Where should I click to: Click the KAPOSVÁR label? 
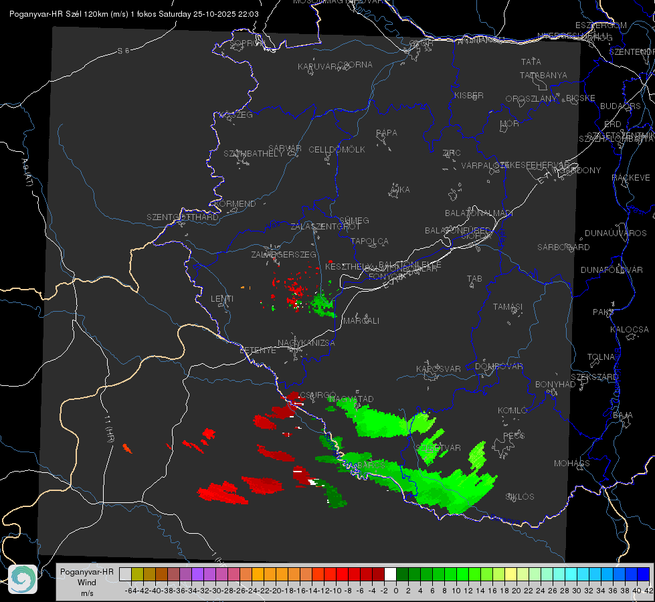pos(438,369)
